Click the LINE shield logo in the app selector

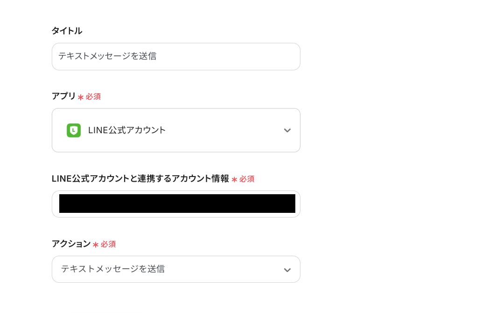click(74, 130)
